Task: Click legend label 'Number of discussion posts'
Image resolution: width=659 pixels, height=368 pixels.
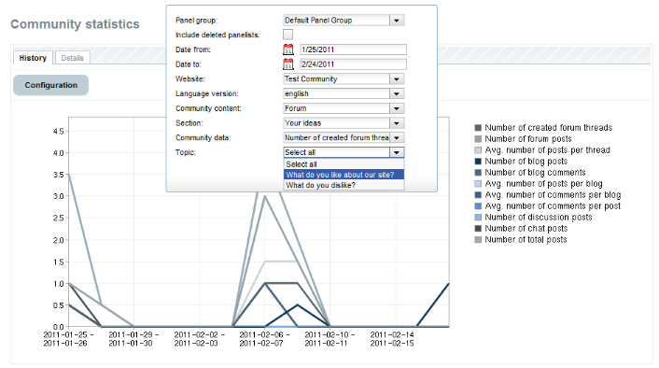Action: (x=539, y=218)
